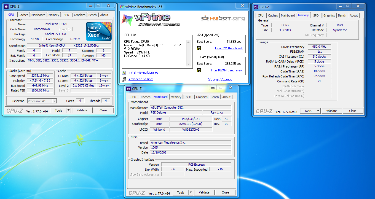This screenshot has height=199, width=375.
Task: Click the CAS# Latency 5.0 clocks value
Action: click(319, 57)
